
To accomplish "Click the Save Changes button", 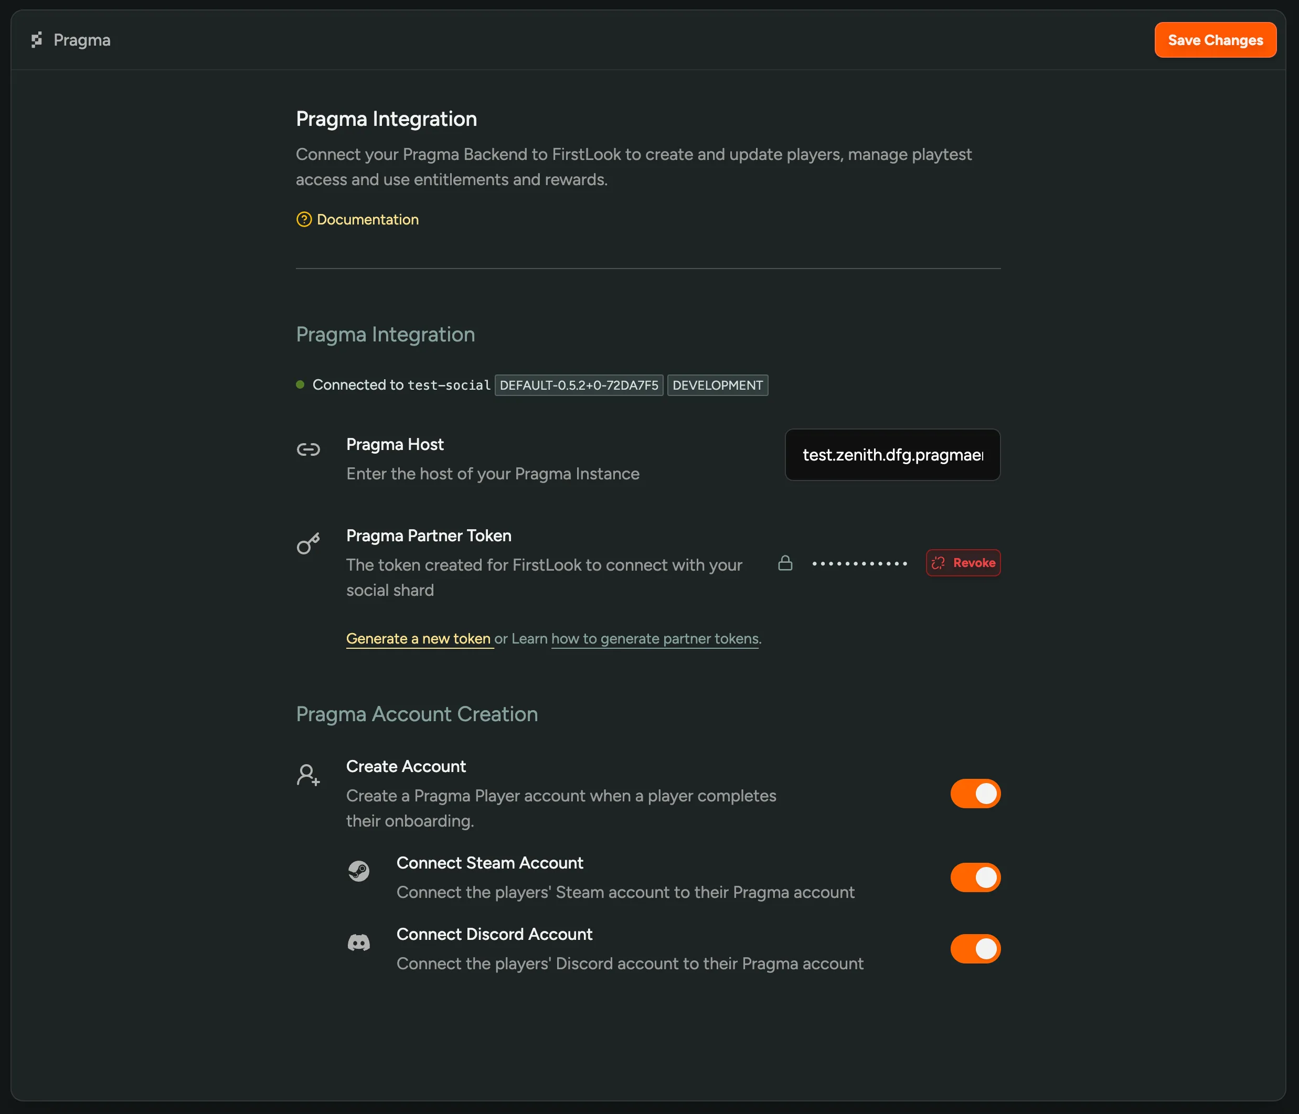I will [x=1215, y=39].
